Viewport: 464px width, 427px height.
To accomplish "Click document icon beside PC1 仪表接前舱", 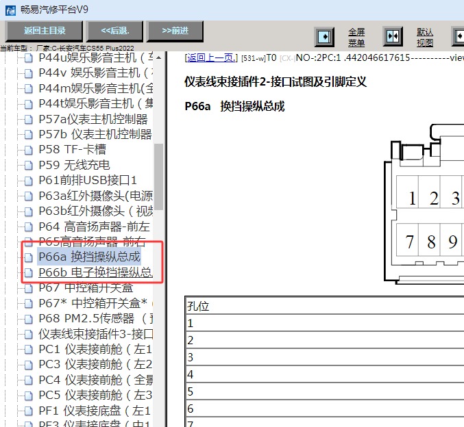I will click(28, 350).
